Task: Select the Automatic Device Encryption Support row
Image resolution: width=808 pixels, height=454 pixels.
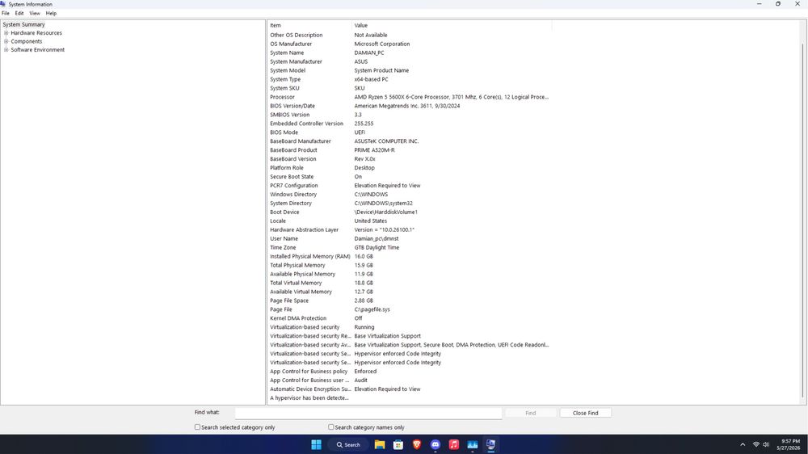Action: pyautogui.click(x=410, y=389)
